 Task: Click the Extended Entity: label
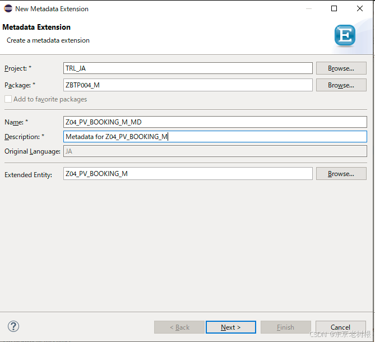point(28,175)
